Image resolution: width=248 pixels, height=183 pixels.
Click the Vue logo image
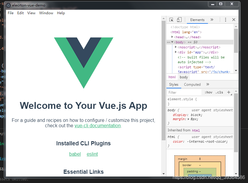pos(84,63)
